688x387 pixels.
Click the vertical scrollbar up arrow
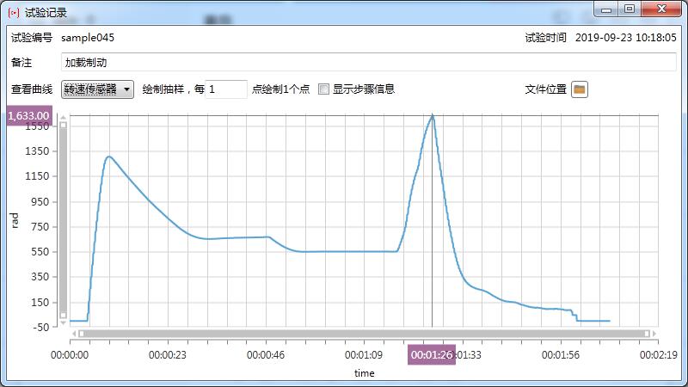coord(63,117)
